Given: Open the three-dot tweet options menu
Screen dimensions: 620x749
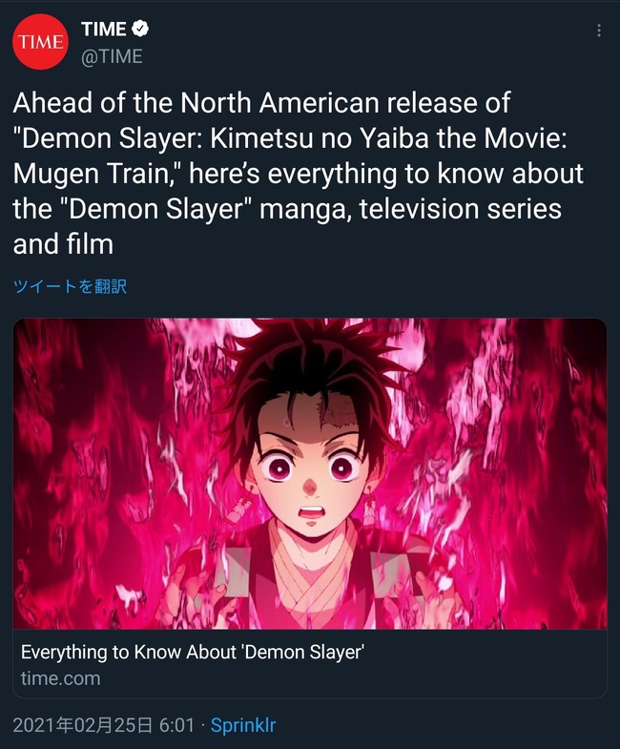Looking at the screenshot, I should (x=598, y=31).
